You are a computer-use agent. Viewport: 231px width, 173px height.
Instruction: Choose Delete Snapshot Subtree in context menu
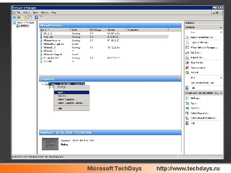click(x=72, y=103)
